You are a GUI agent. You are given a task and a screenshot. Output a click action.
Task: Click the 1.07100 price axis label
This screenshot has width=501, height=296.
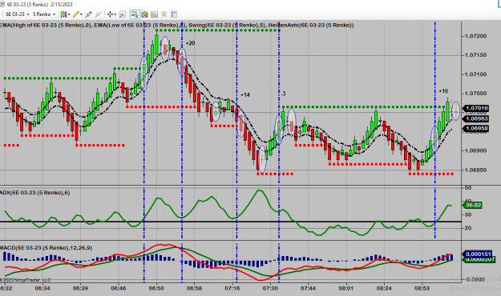point(475,74)
